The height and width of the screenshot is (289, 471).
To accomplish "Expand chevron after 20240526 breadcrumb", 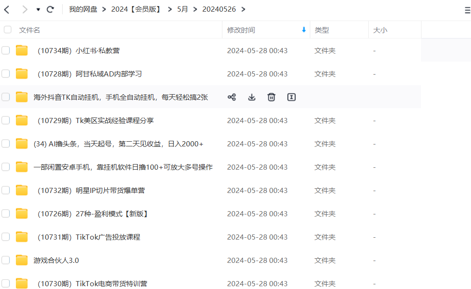I will (243, 10).
